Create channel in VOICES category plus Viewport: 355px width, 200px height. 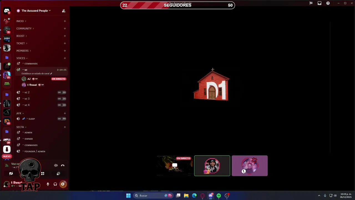[65, 58]
